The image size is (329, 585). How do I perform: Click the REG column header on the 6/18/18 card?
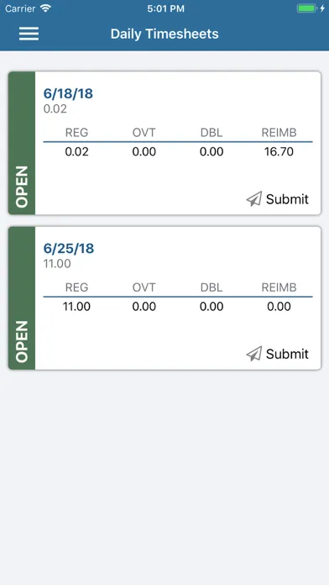point(76,133)
